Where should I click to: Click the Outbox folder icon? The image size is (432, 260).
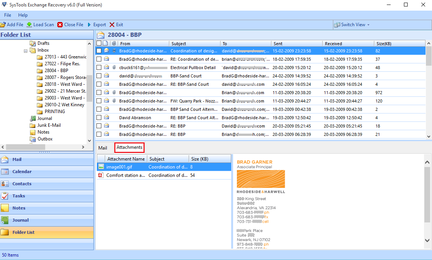pos(33,139)
